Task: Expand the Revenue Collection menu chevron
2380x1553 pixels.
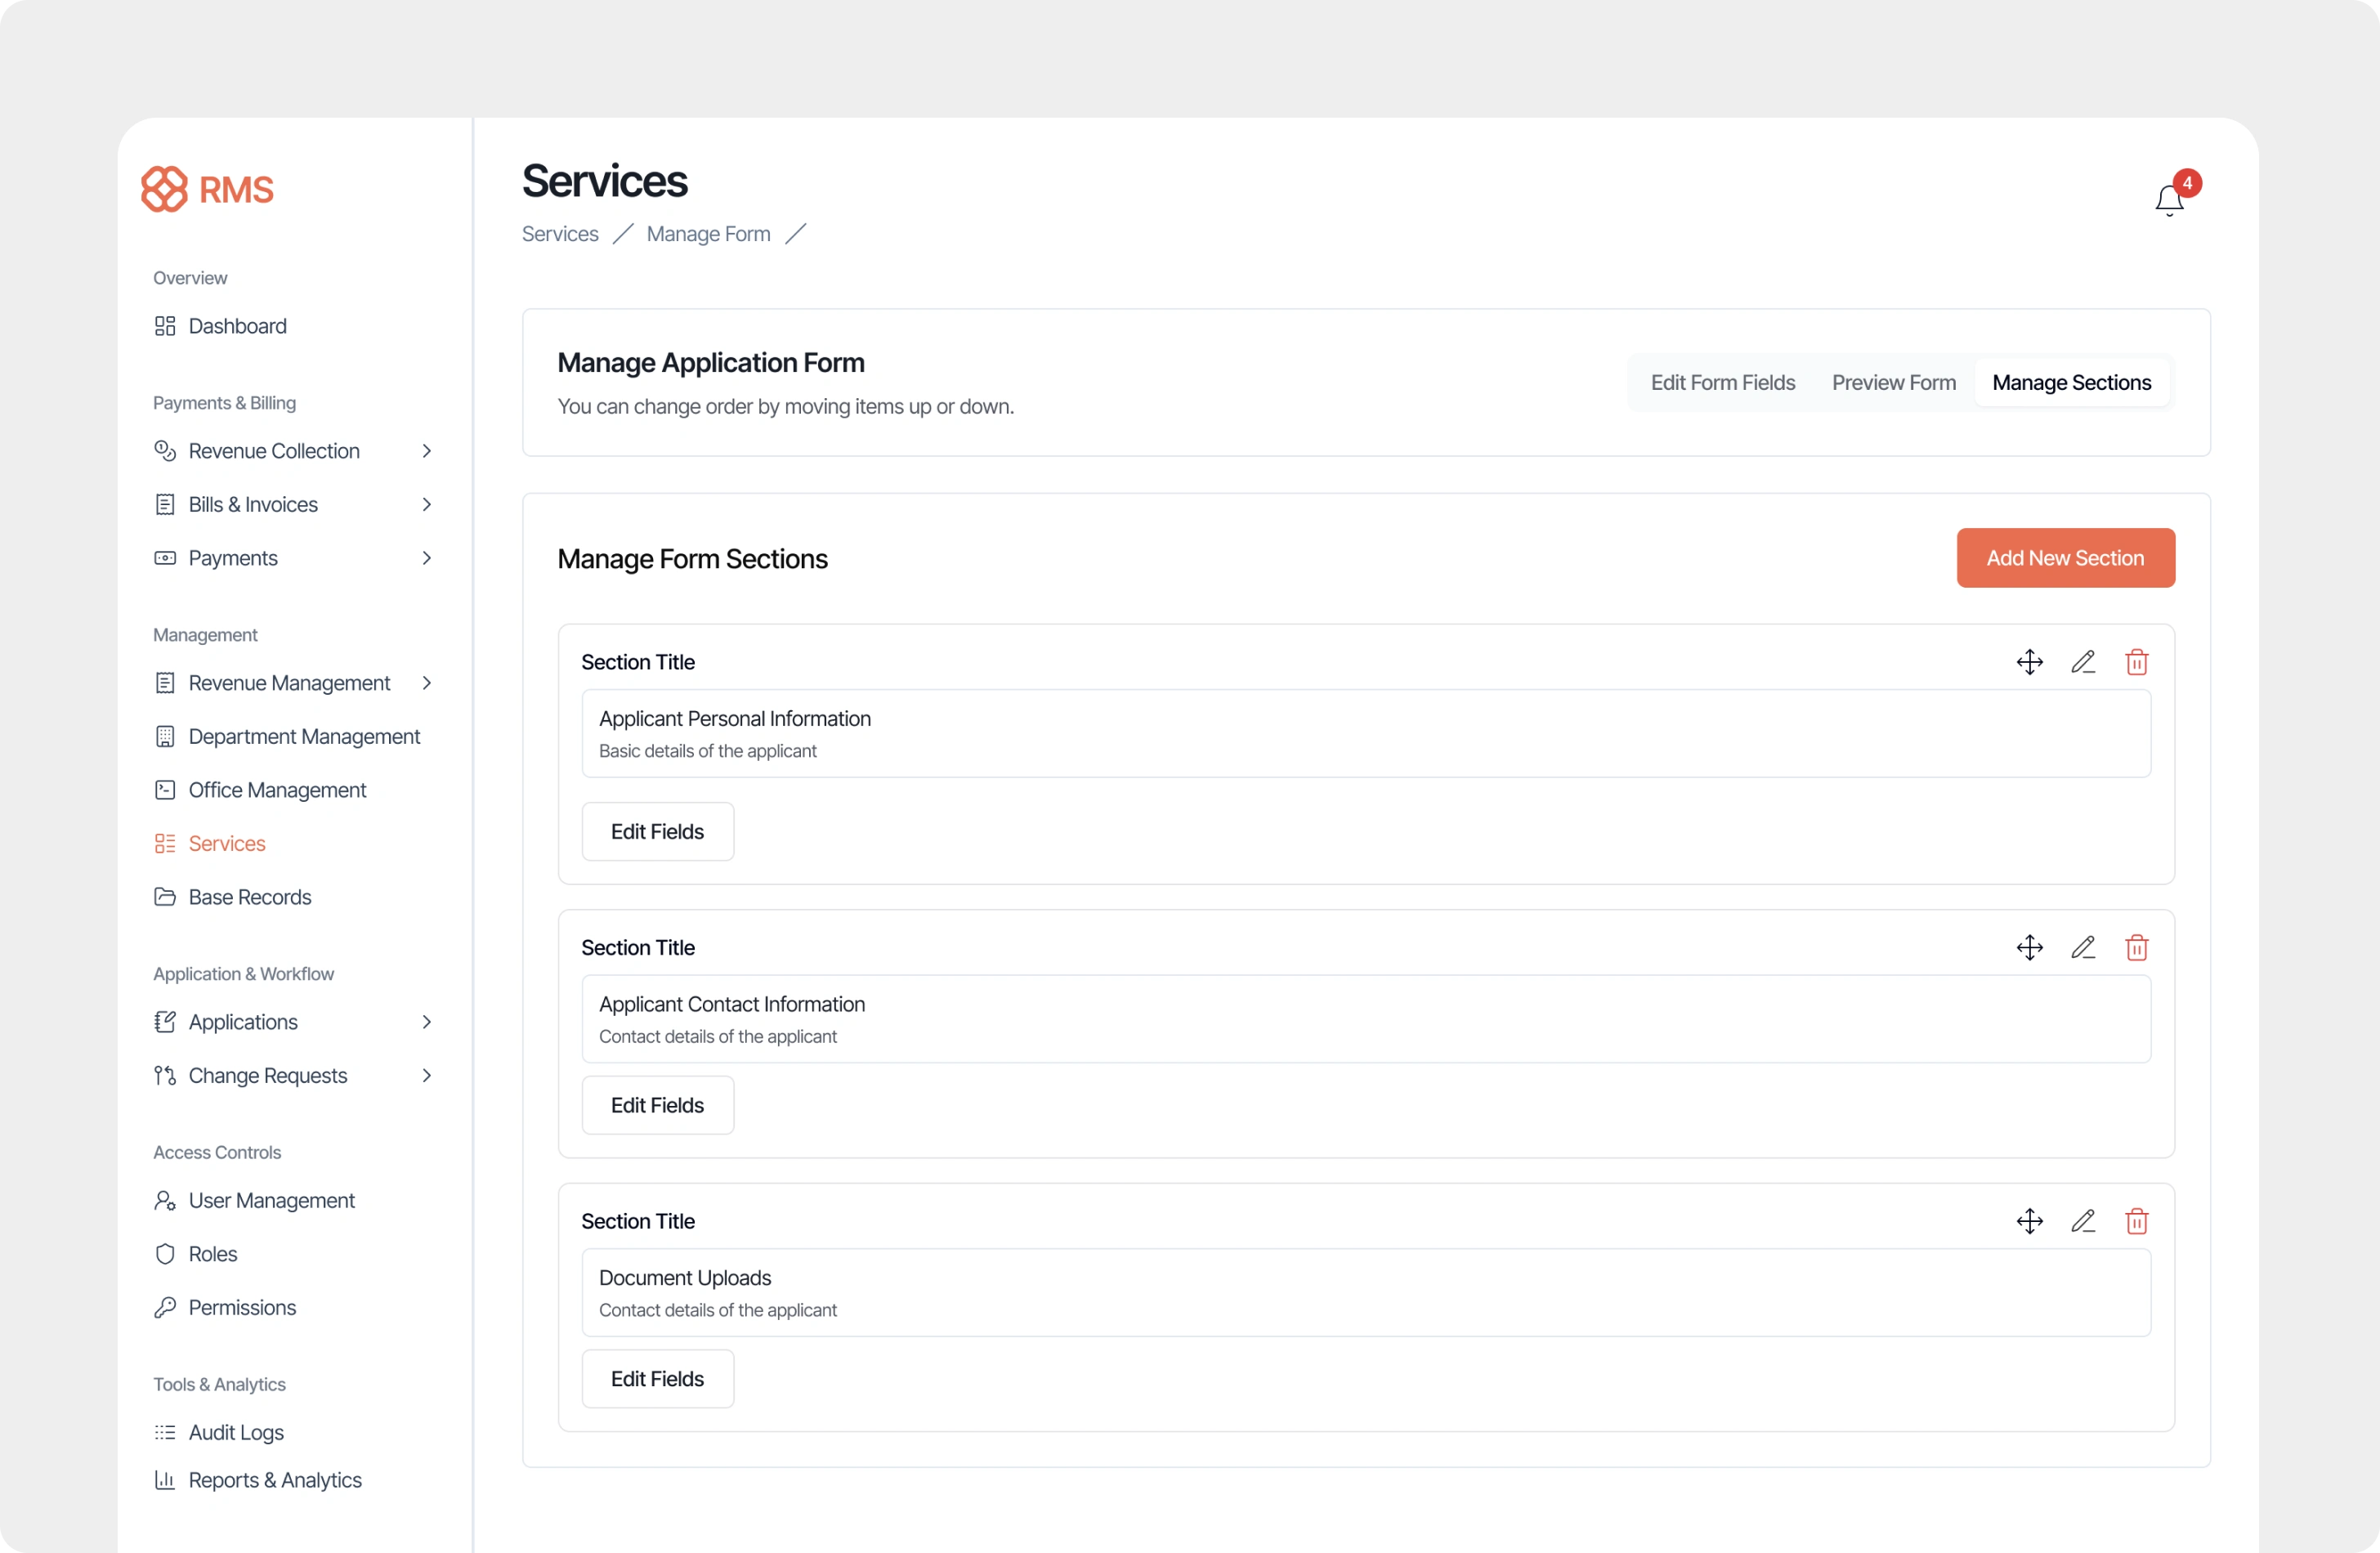Action: point(427,451)
